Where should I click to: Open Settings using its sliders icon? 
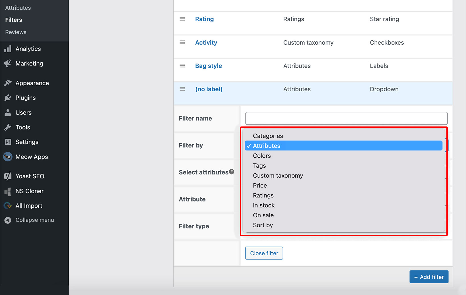[x=8, y=142]
